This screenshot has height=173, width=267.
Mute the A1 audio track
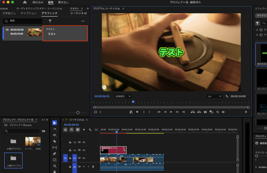tap(84, 166)
